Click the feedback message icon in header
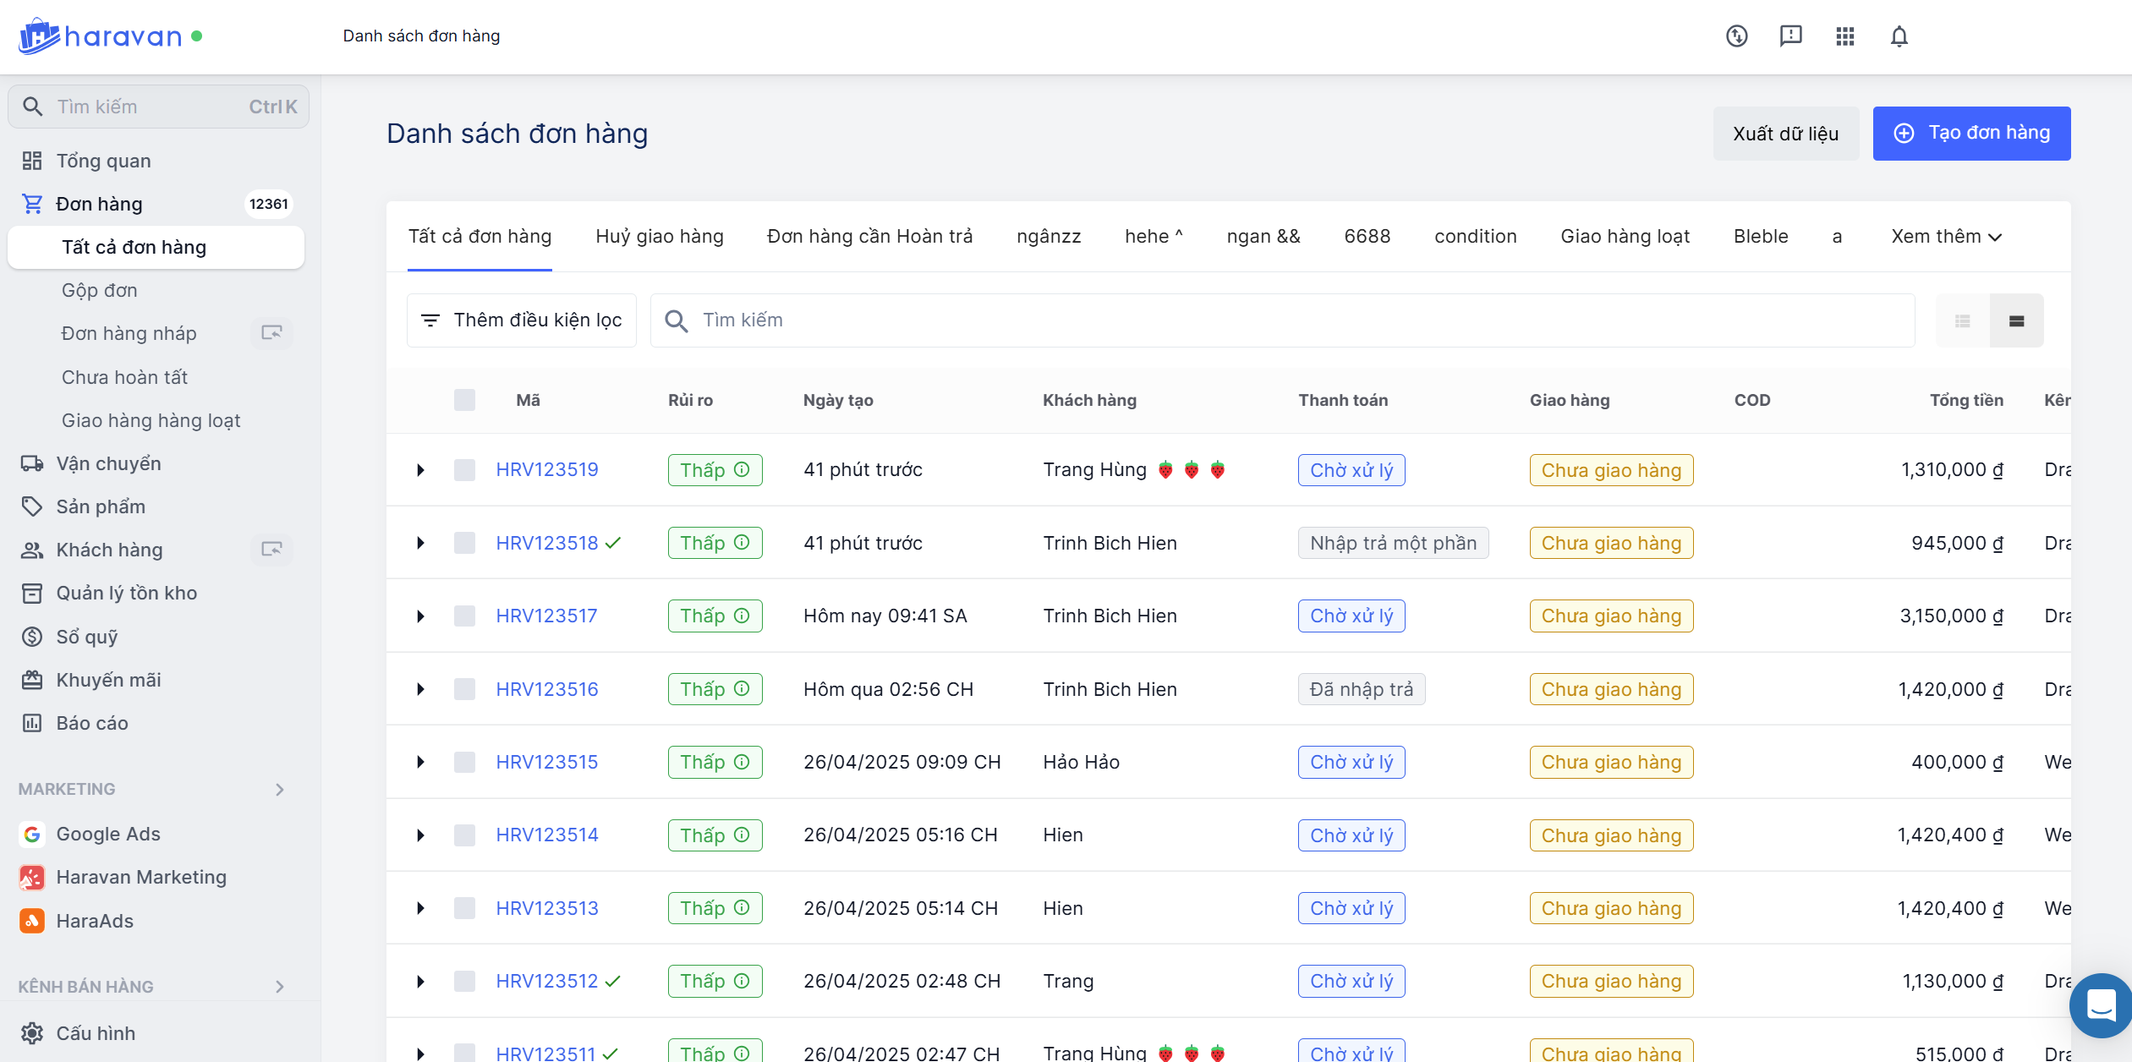The width and height of the screenshot is (2132, 1062). pos(1790,36)
